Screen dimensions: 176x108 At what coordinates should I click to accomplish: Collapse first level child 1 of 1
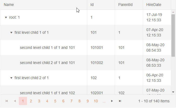[x=11, y=32]
